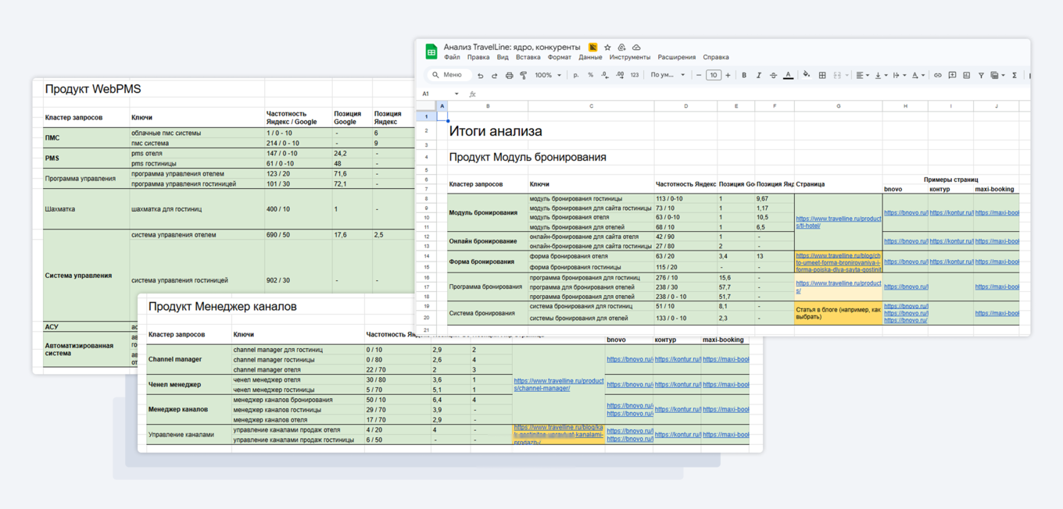
Task: Click the 'Меню' search box
Action: point(449,75)
